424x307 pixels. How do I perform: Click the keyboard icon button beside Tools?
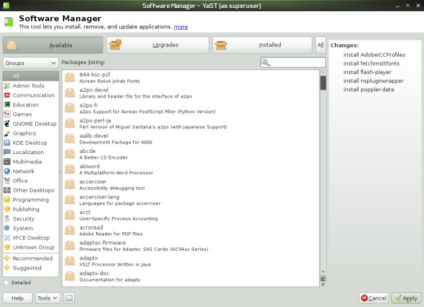coord(69,298)
